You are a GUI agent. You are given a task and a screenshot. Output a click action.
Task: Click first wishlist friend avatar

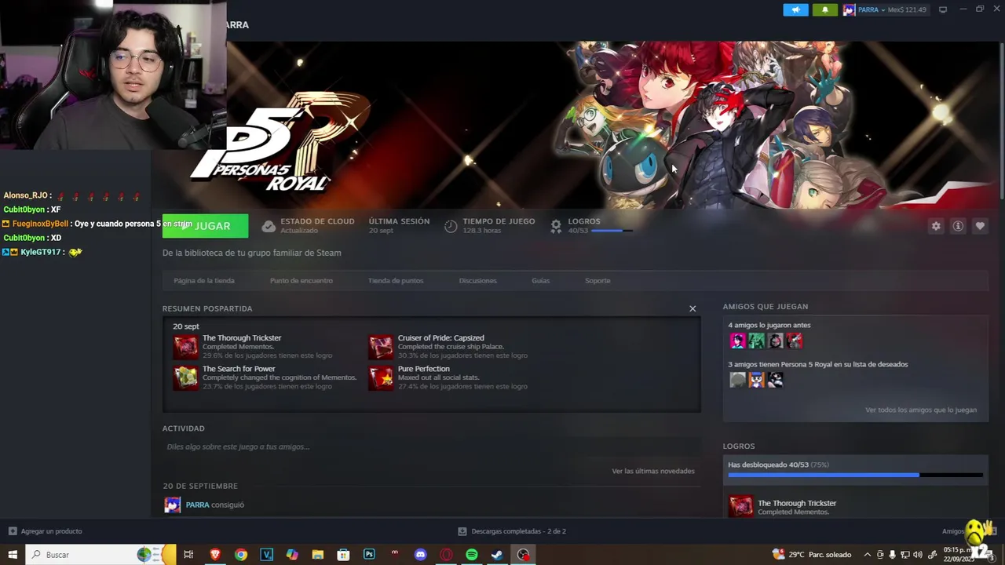pyautogui.click(x=737, y=380)
